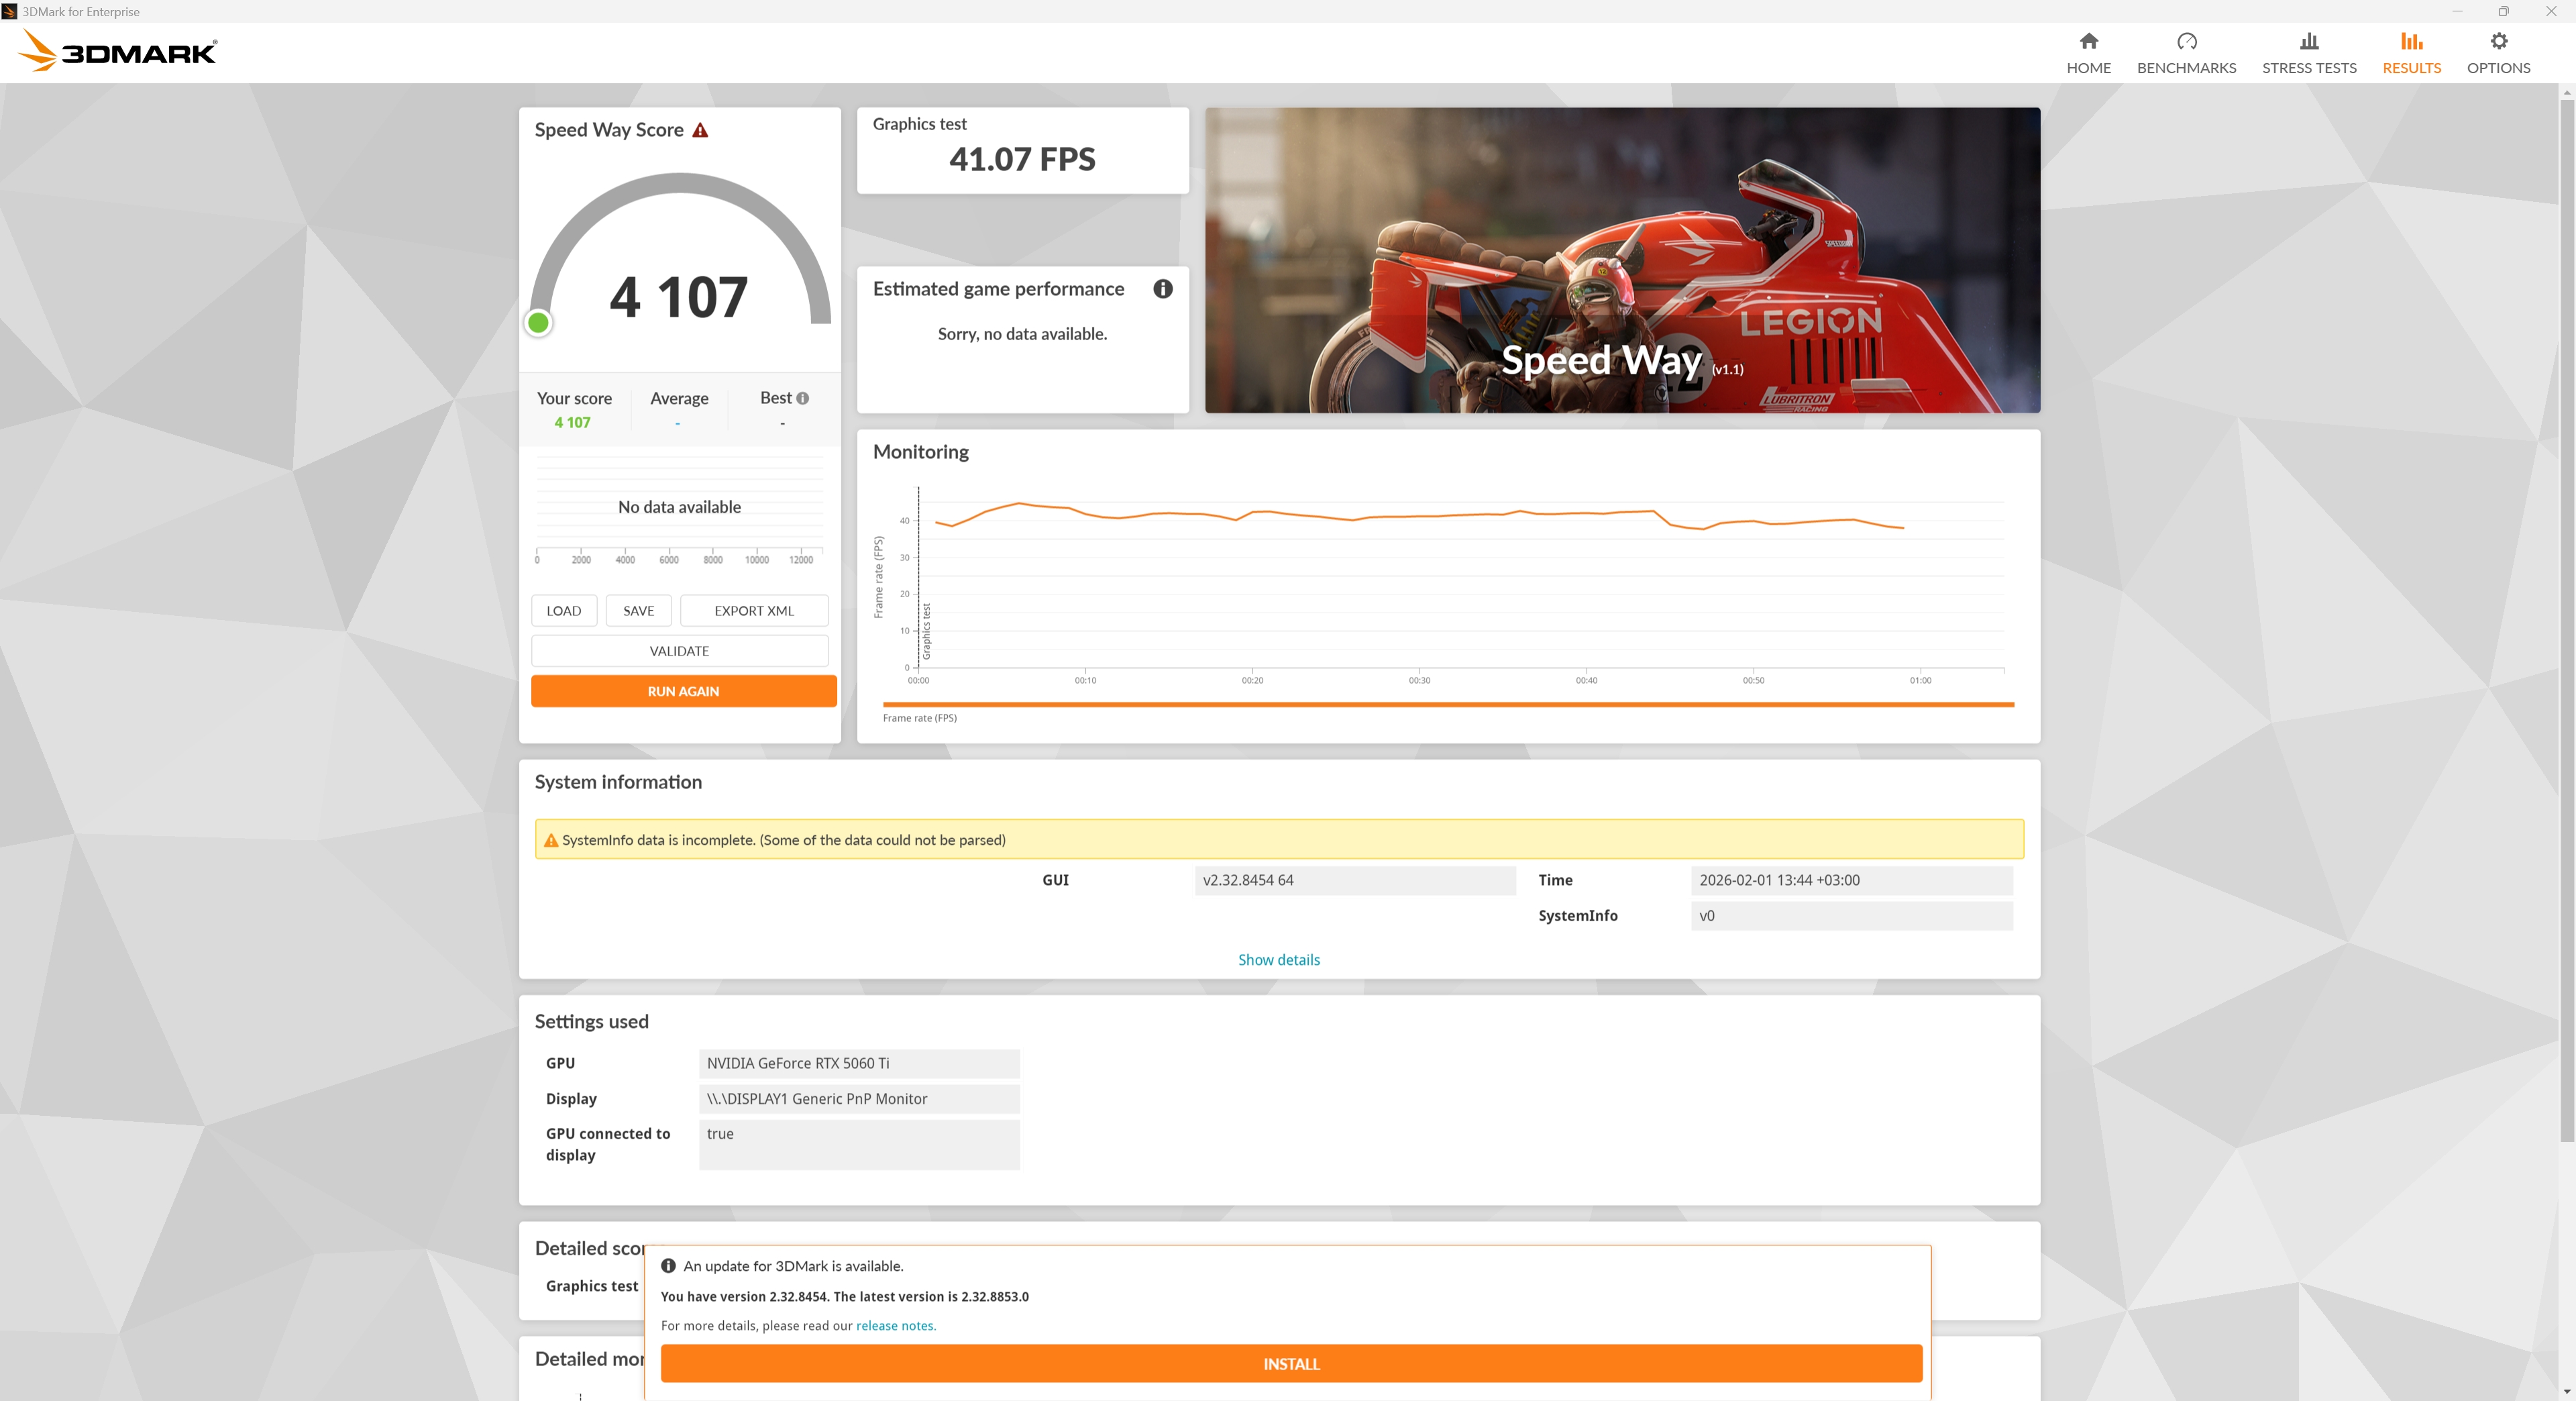Click the Save result button
Viewport: 2576px width, 1401px height.
click(x=638, y=611)
